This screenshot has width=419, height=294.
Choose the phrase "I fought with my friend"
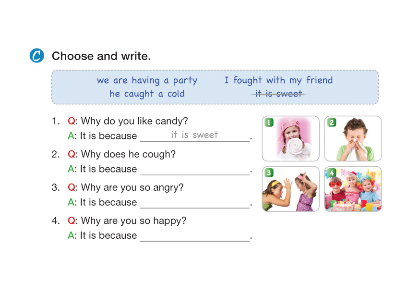(x=278, y=80)
